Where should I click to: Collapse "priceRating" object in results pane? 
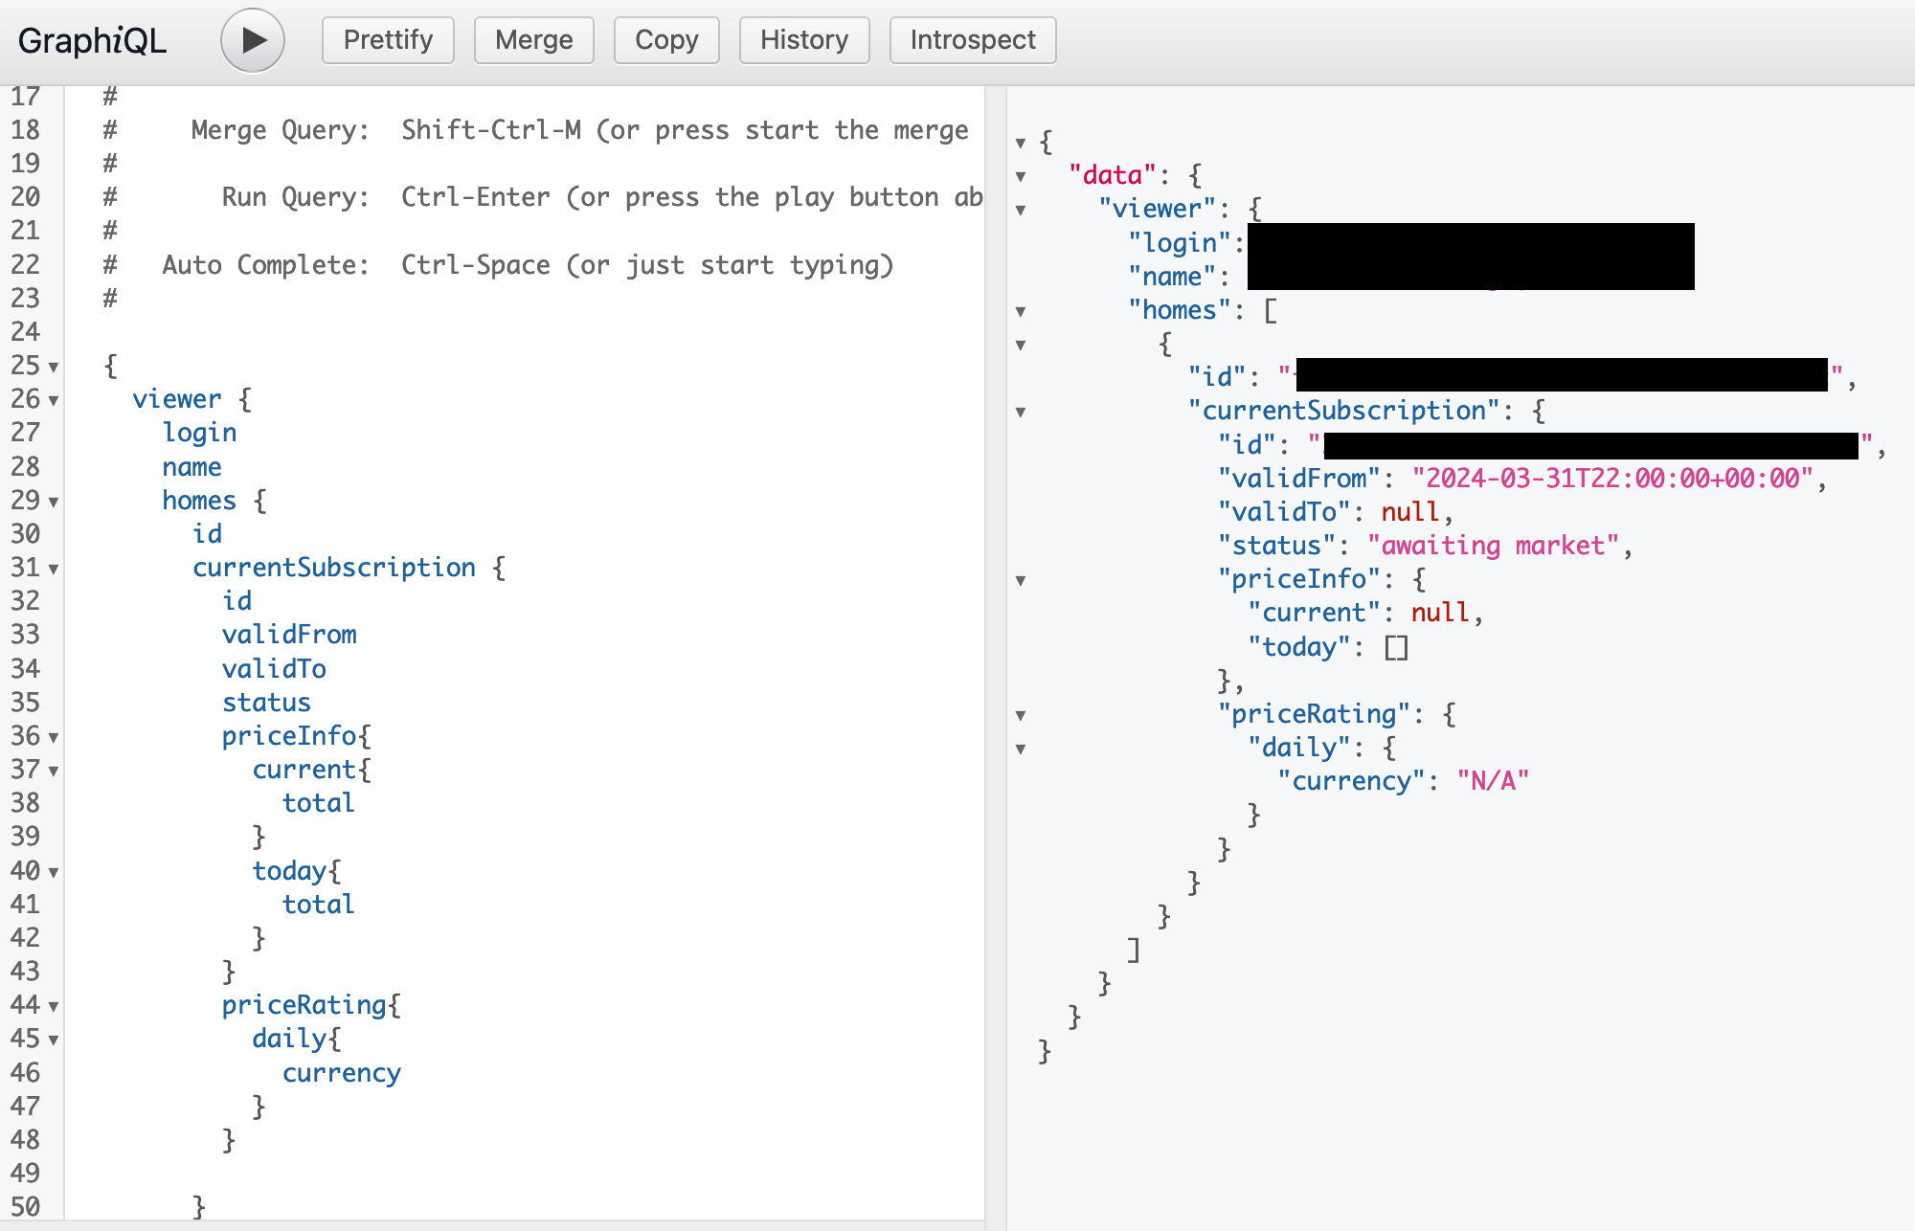click(1021, 716)
